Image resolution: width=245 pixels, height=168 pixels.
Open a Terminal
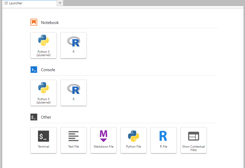tap(43, 140)
